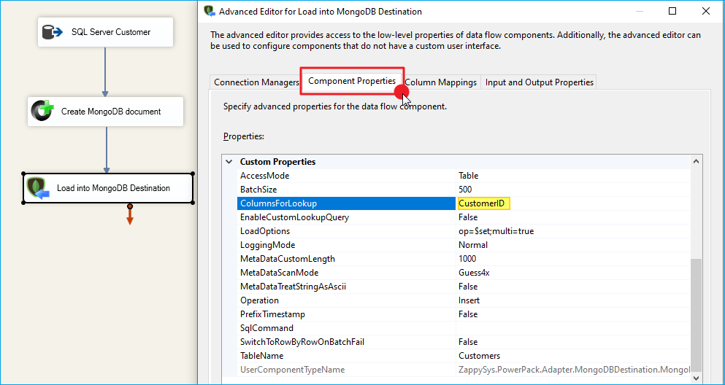Viewport: 725px width, 385px height.
Task: Close the Advanced Editor dialog
Action: click(706, 11)
